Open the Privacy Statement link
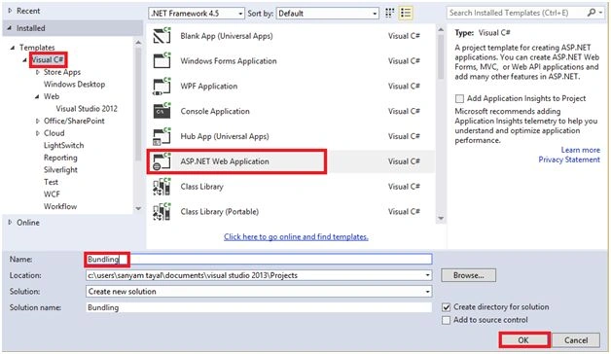Image resolution: width=611 pixels, height=354 pixels. coord(569,159)
